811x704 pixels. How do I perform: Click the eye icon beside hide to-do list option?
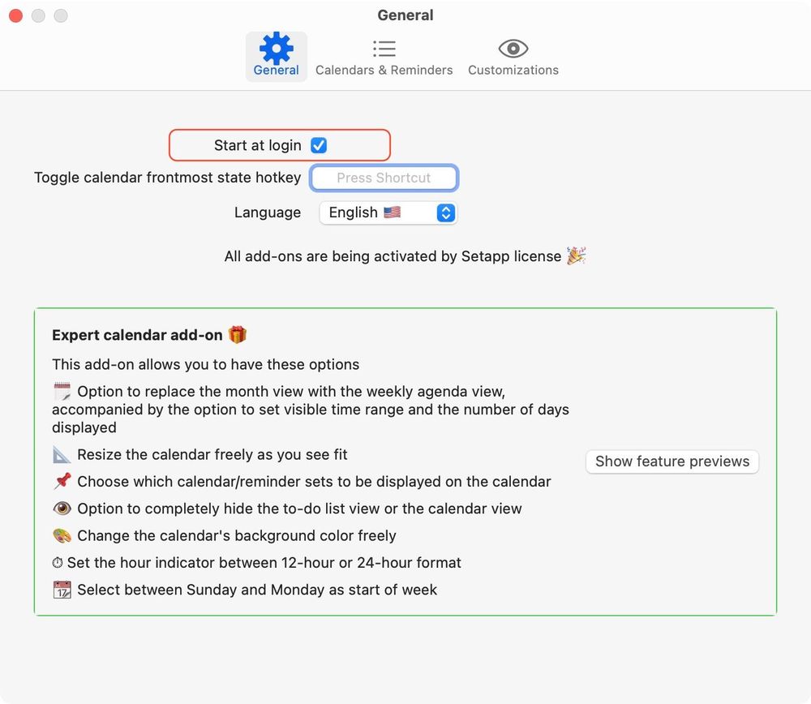coord(62,509)
